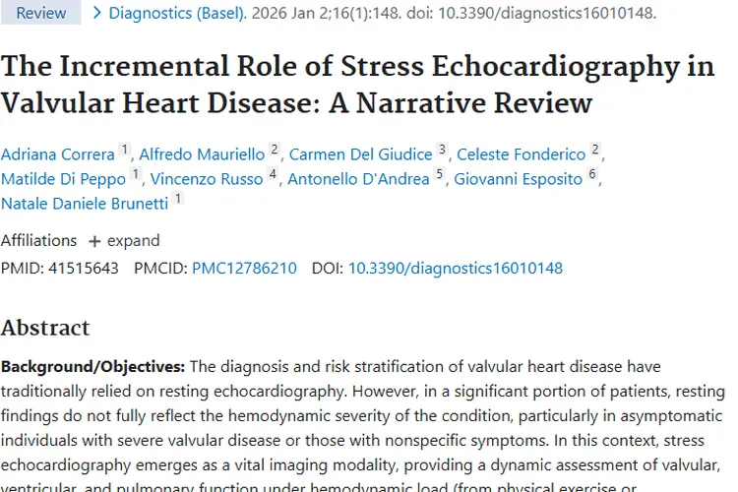Click affiliation superscript 6 after Giovanni Esposito
Viewport: 738px width, 492px height.
(592, 175)
